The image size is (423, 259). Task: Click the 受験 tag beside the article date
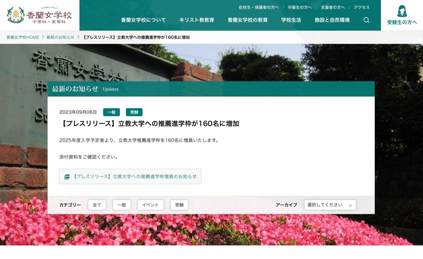tap(134, 112)
